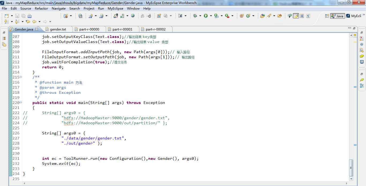
Task: Minimize the editor area
Action: coord(350,28)
